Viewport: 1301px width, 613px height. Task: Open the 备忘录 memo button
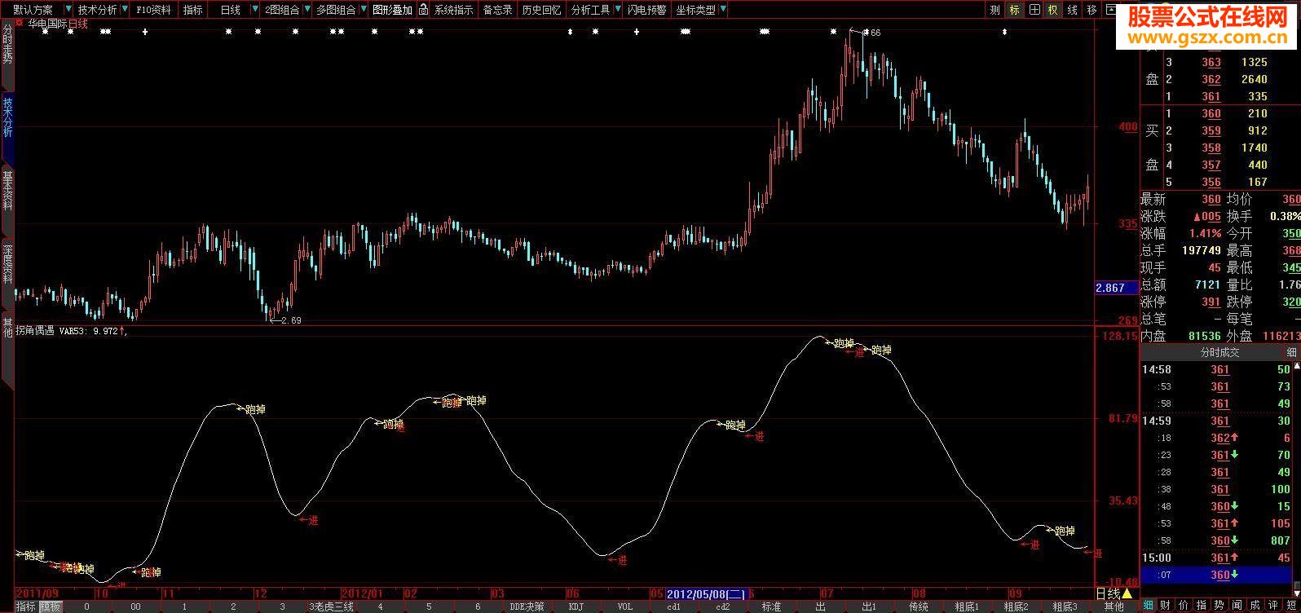497,10
